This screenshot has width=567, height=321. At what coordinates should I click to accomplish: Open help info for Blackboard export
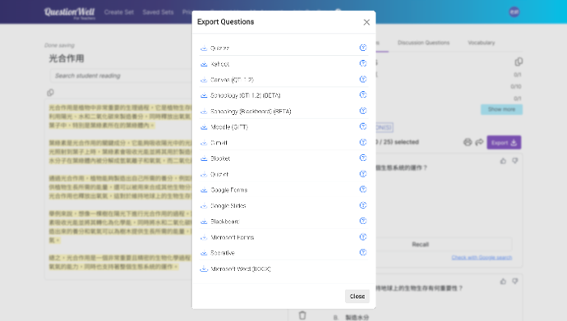(362, 221)
